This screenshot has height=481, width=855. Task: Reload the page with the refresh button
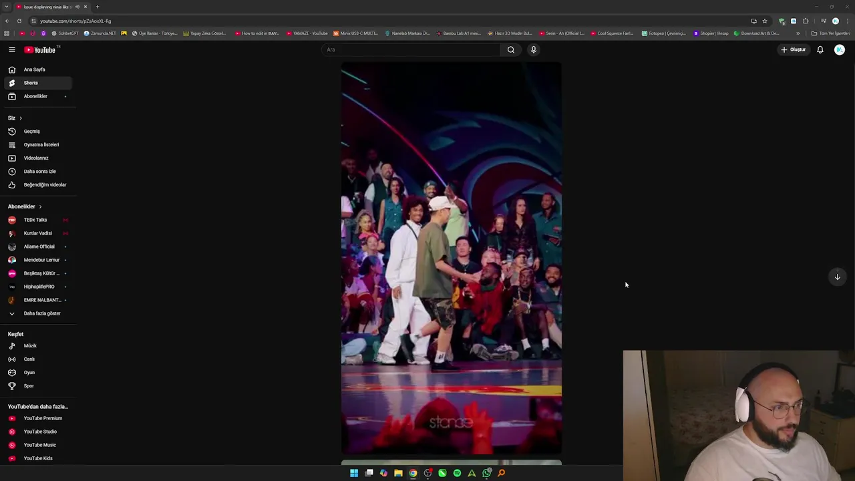point(19,21)
